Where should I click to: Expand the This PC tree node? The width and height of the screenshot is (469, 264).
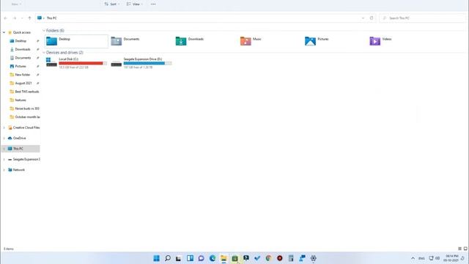[x=4, y=149]
